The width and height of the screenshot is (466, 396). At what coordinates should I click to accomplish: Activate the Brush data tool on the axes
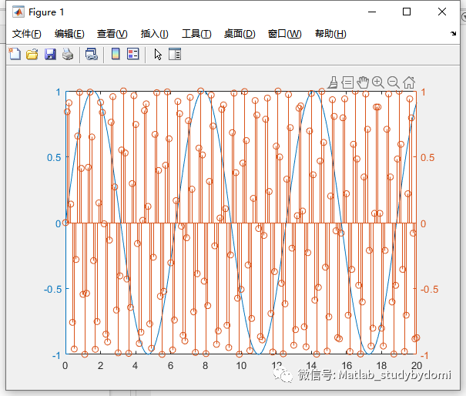click(x=333, y=82)
